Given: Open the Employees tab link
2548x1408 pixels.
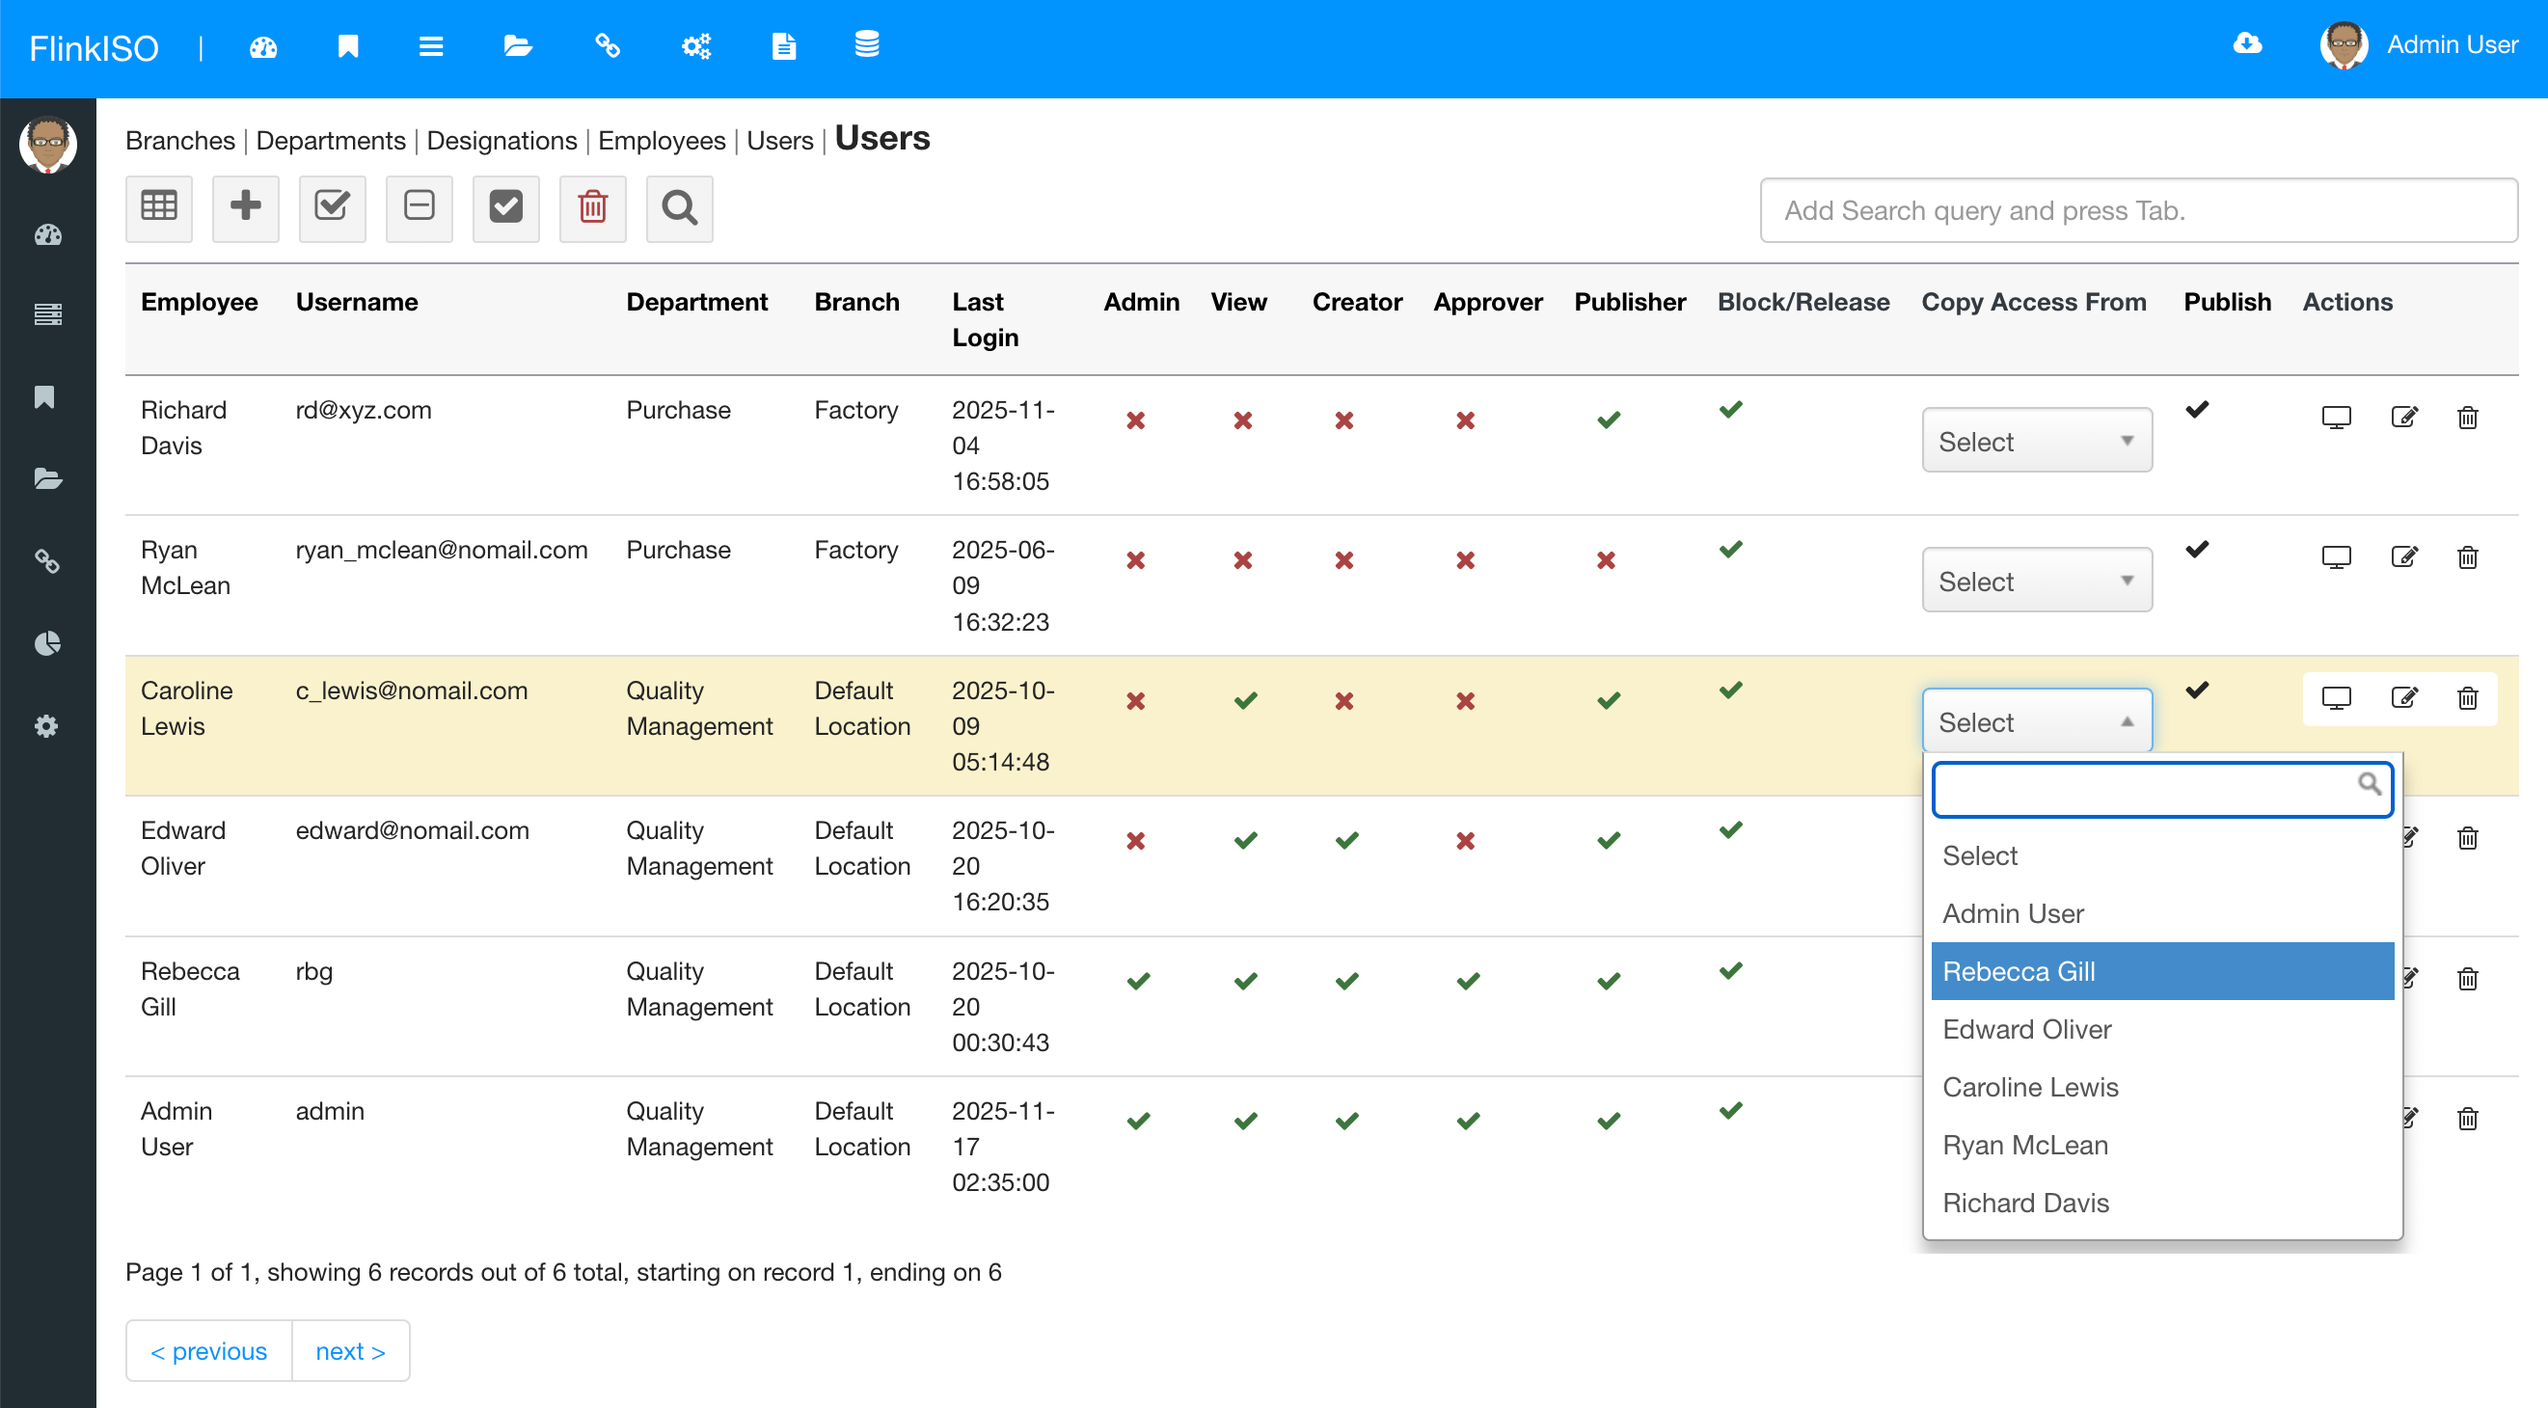Looking at the screenshot, I should tap(661, 141).
